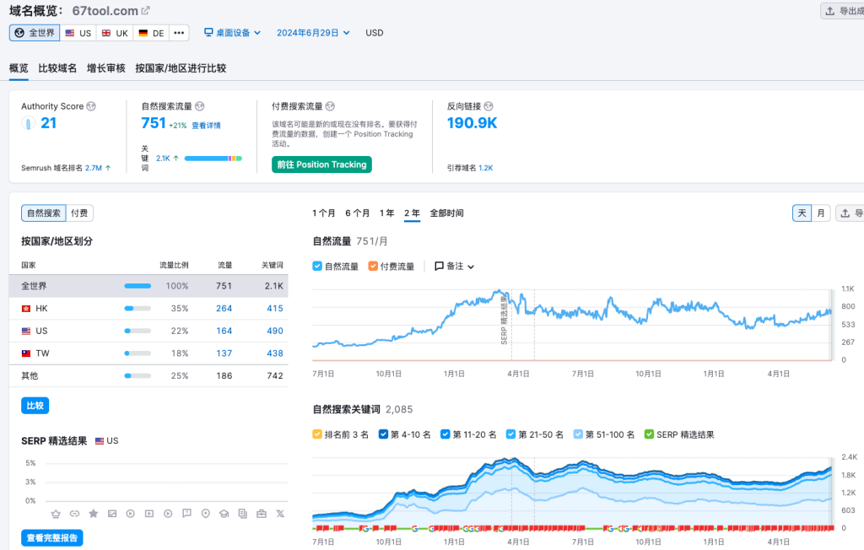864x550 pixels.
Task: Uncheck the 自然流量 checkbox
Action: point(317,267)
